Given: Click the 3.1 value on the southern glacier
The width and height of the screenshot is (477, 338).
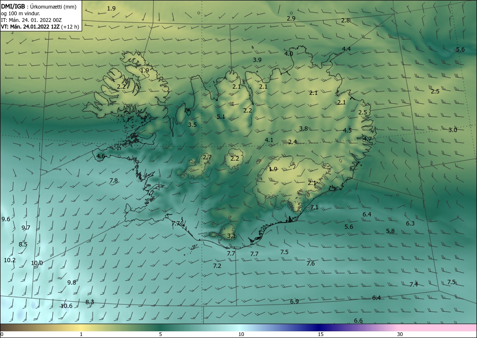Looking at the screenshot, I should click(x=231, y=236).
